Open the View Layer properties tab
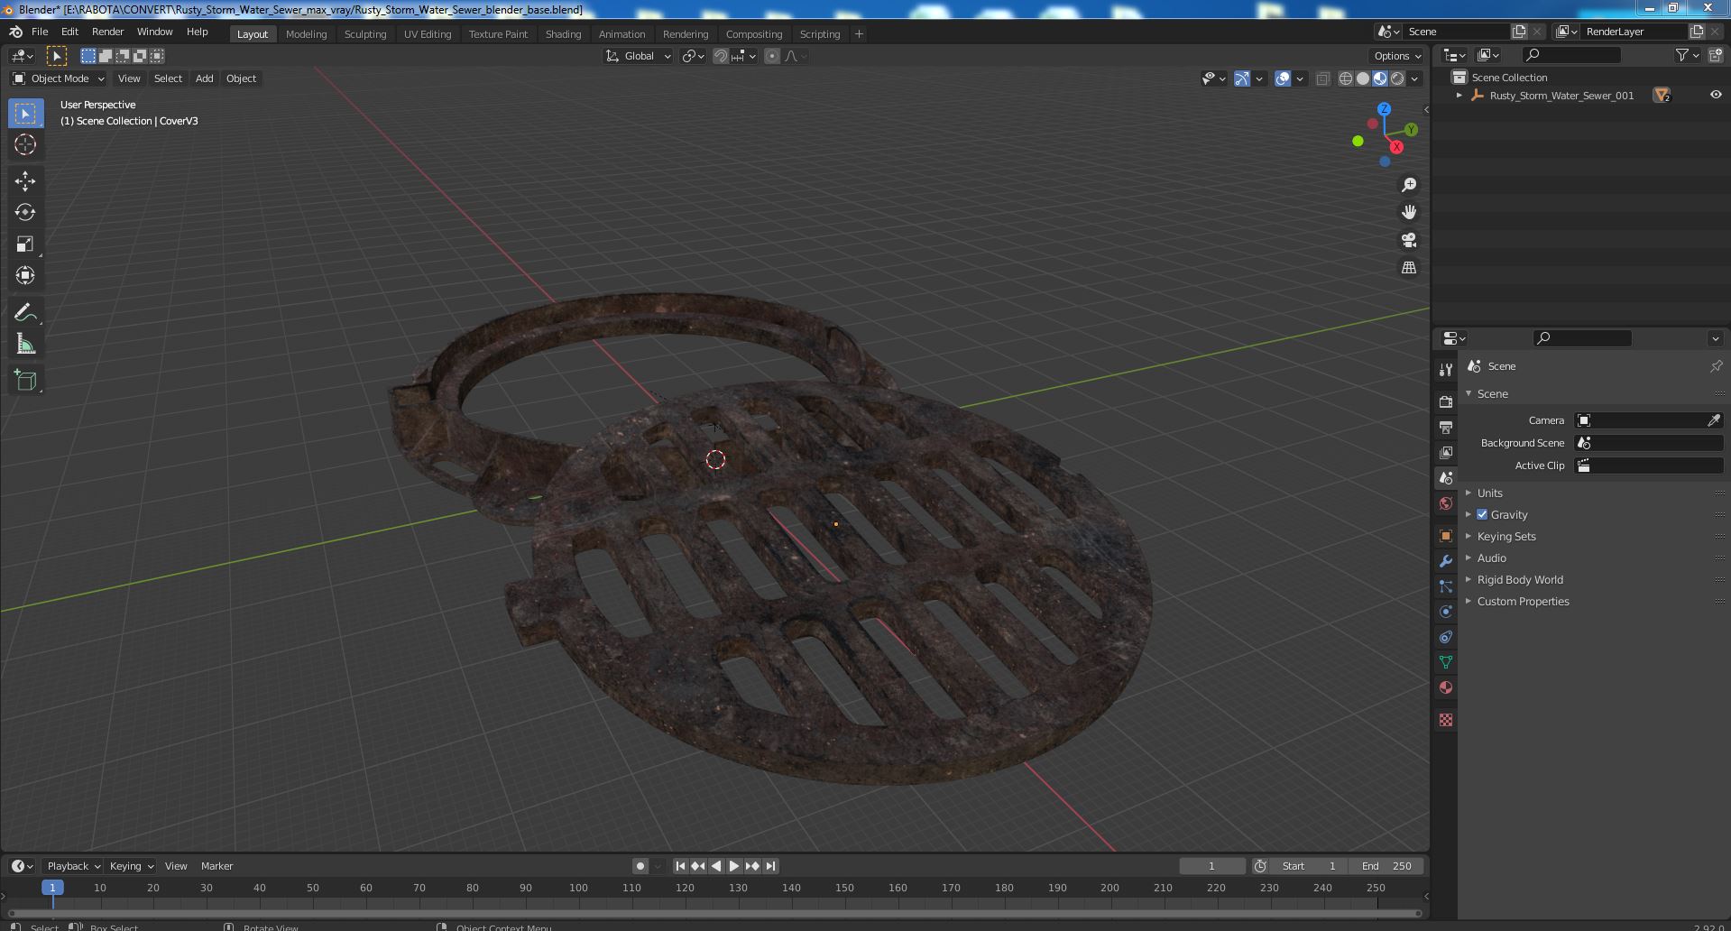The height and width of the screenshot is (931, 1731). tap(1446, 452)
